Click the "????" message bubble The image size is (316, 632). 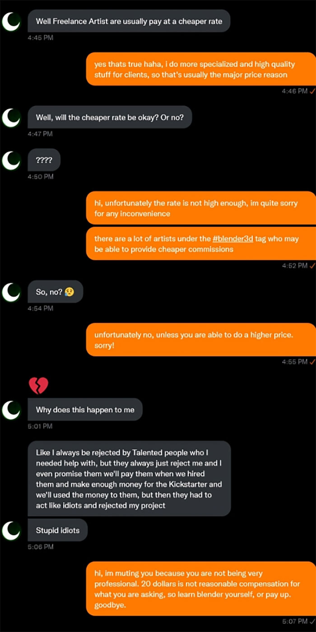coord(44,160)
